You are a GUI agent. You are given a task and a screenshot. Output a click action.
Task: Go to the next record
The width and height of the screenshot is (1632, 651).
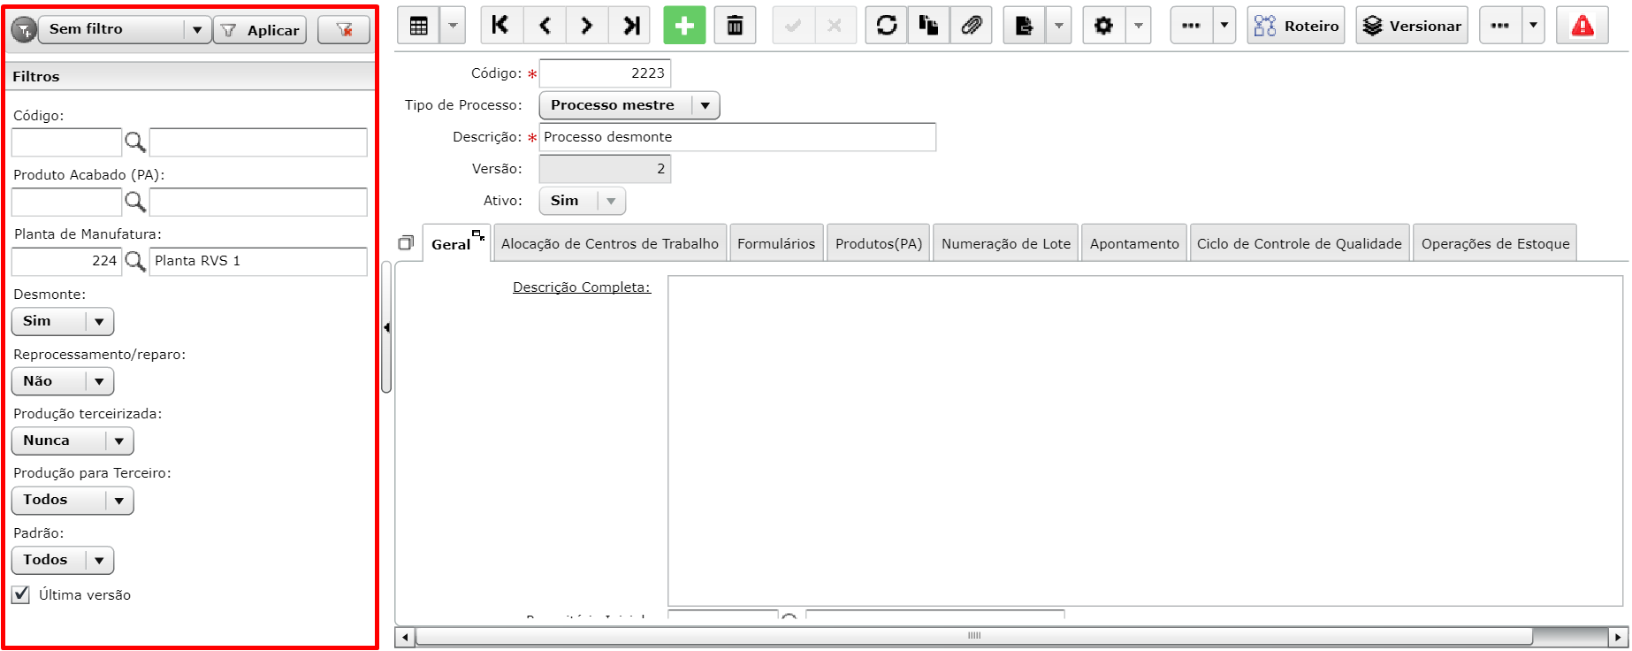coord(587,26)
